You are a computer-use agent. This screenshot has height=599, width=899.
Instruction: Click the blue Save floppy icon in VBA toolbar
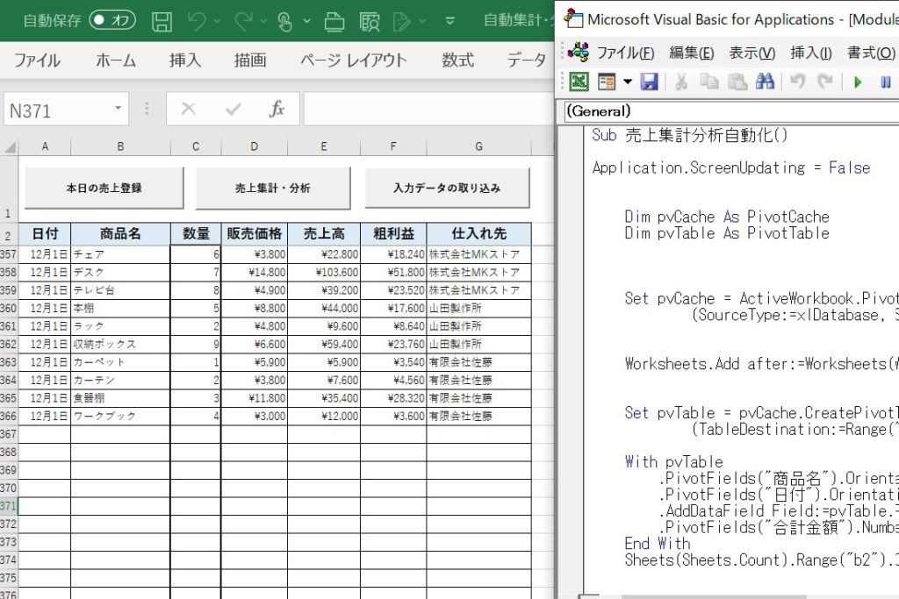click(649, 82)
